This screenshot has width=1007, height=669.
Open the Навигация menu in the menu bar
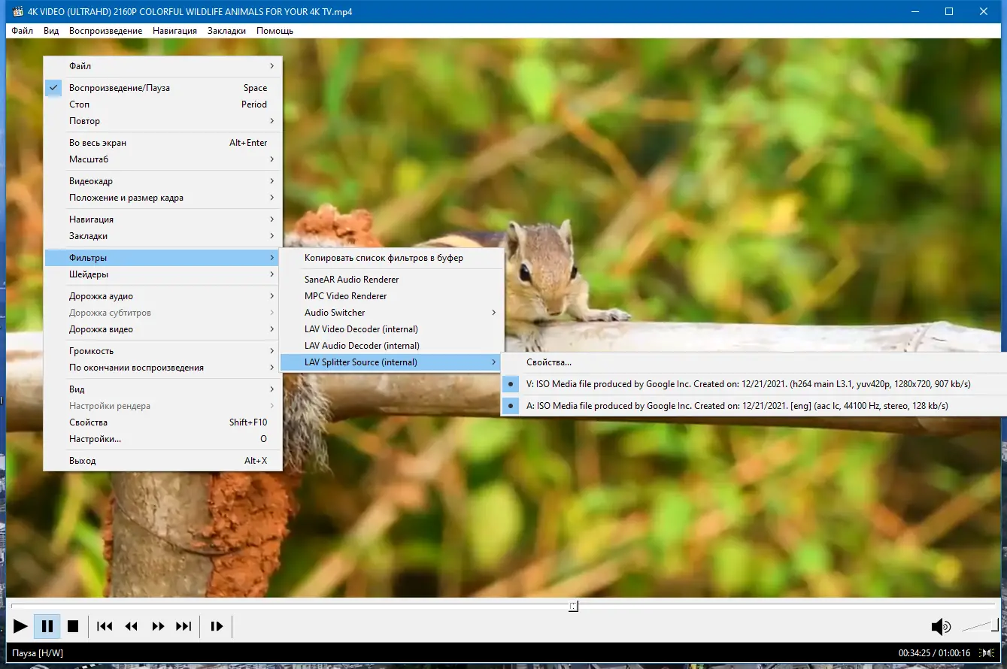click(174, 31)
